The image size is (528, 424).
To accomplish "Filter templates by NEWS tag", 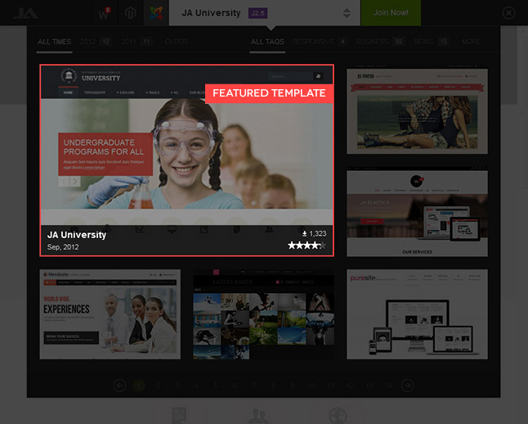I will click(432, 42).
